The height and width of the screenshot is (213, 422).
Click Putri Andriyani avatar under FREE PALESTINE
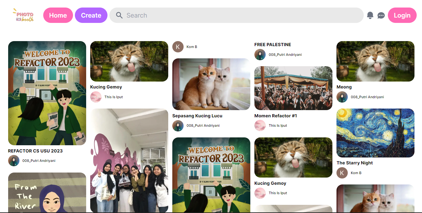pos(260,55)
